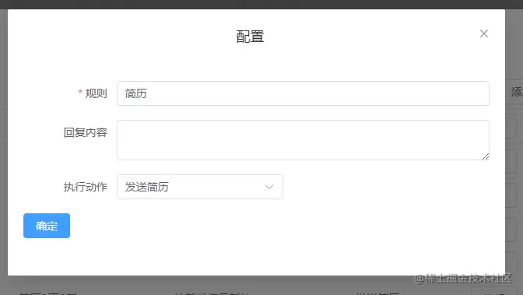Click the 配置 dialog title
The width and height of the screenshot is (523, 295).
(x=250, y=37)
